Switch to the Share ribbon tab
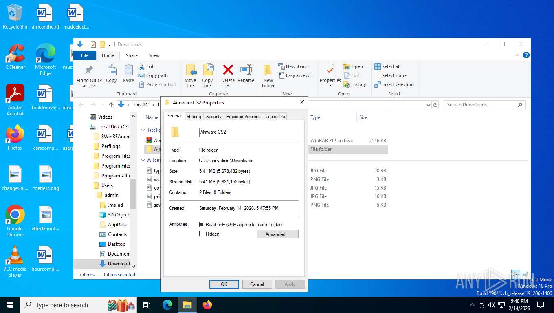 click(132, 55)
